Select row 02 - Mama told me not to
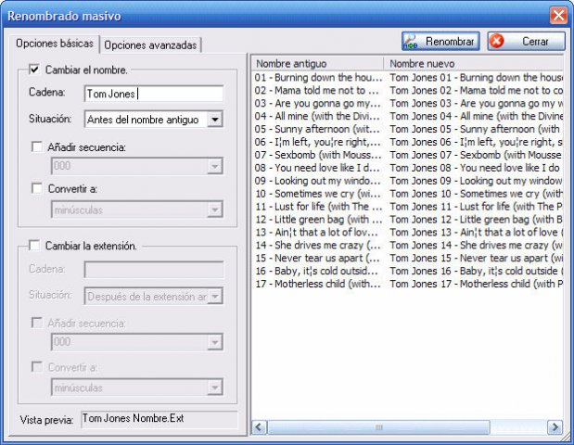 (x=318, y=91)
